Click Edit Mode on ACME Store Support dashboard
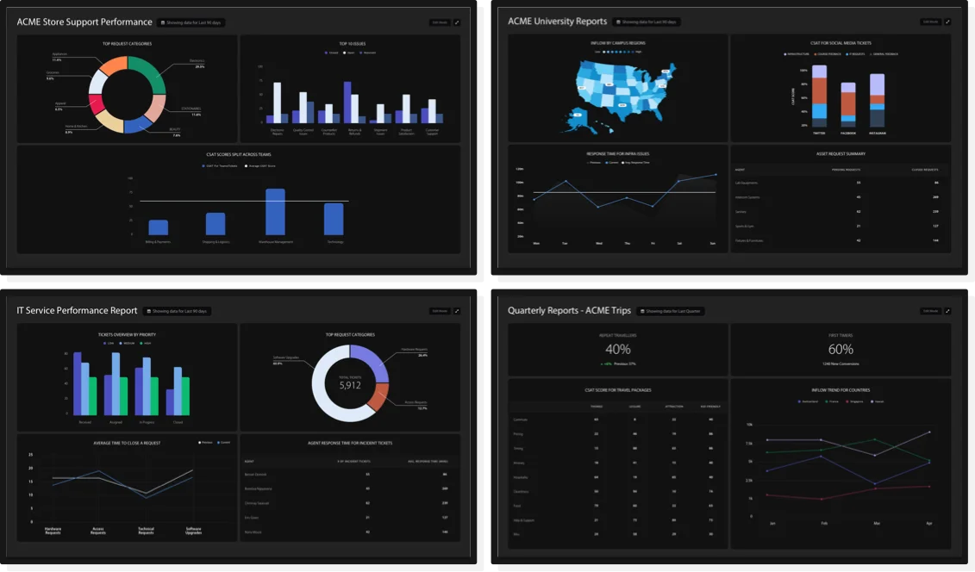Viewport: 975px width, 572px height. tap(440, 22)
